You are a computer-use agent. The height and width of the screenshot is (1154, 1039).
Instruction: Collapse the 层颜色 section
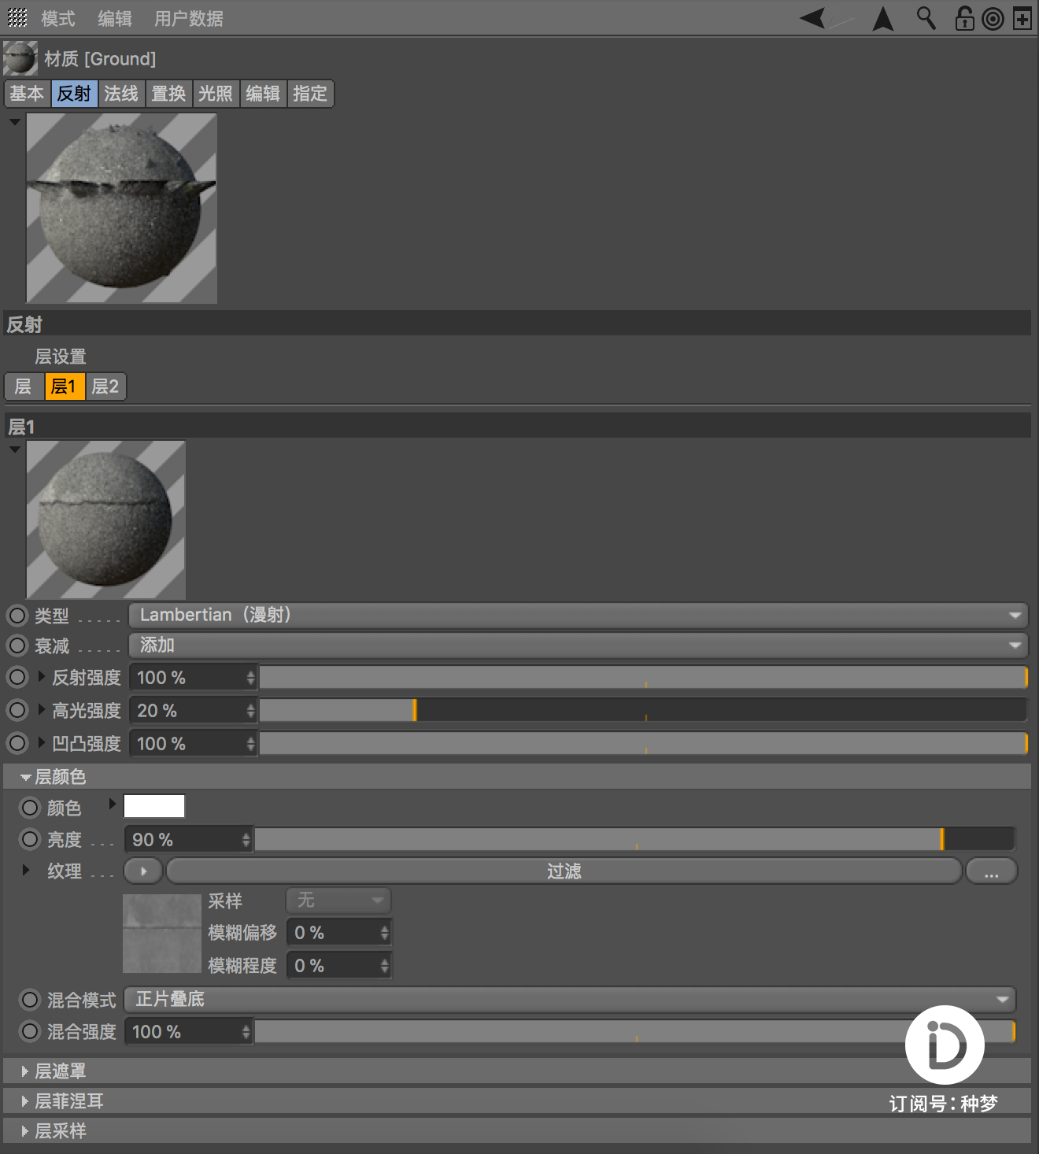(x=26, y=777)
